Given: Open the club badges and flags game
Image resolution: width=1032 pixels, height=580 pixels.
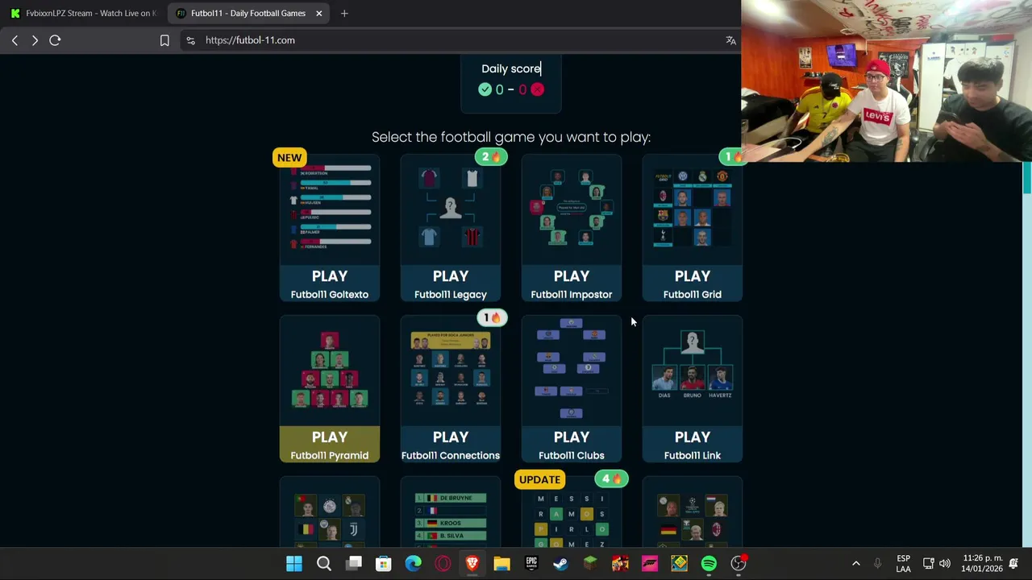Looking at the screenshot, I should (x=329, y=512).
